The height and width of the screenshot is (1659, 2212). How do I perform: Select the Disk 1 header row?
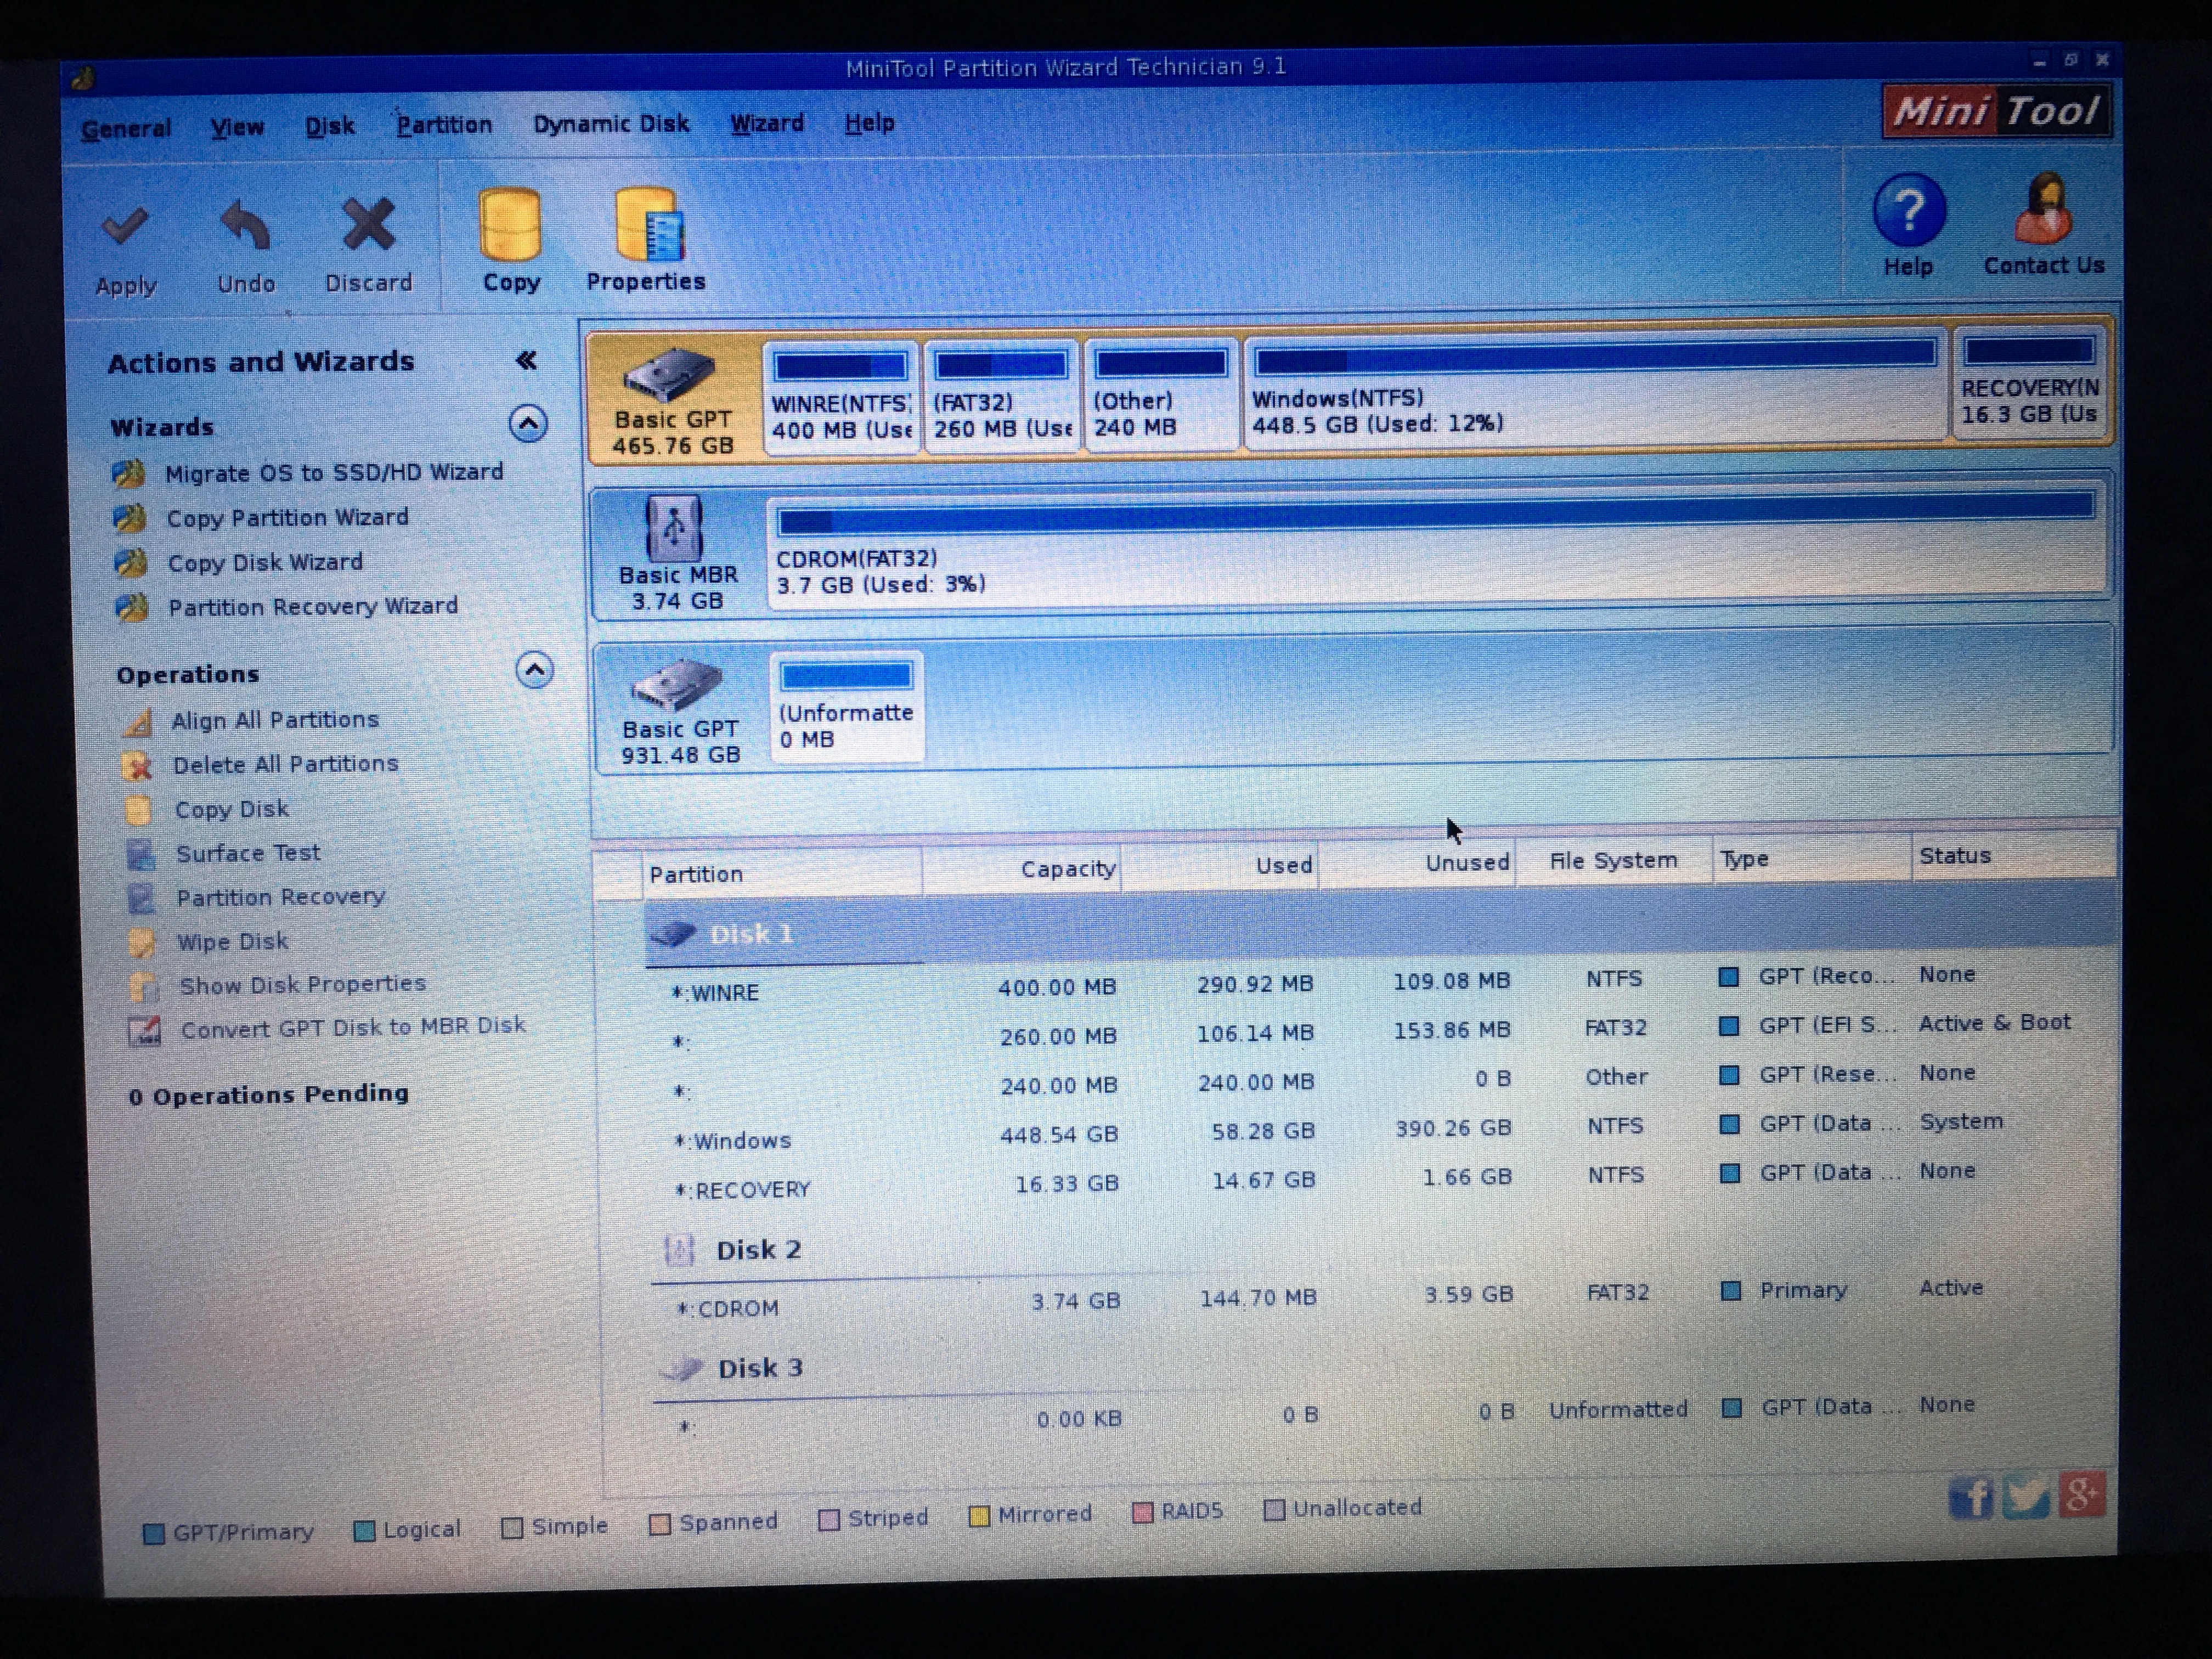tap(1380, 931)
